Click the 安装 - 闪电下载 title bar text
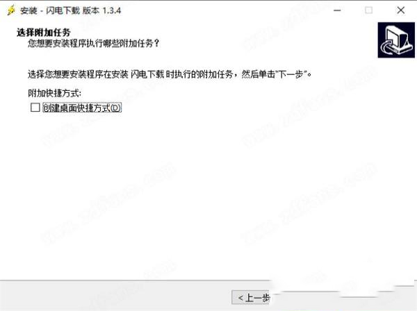The height and width of the screenshot is (311, 417). pos(50,10)
